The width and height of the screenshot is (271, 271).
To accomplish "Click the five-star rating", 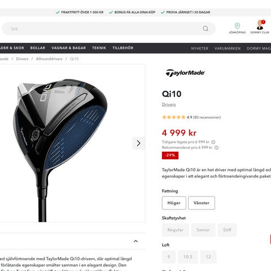I will 173,117.
